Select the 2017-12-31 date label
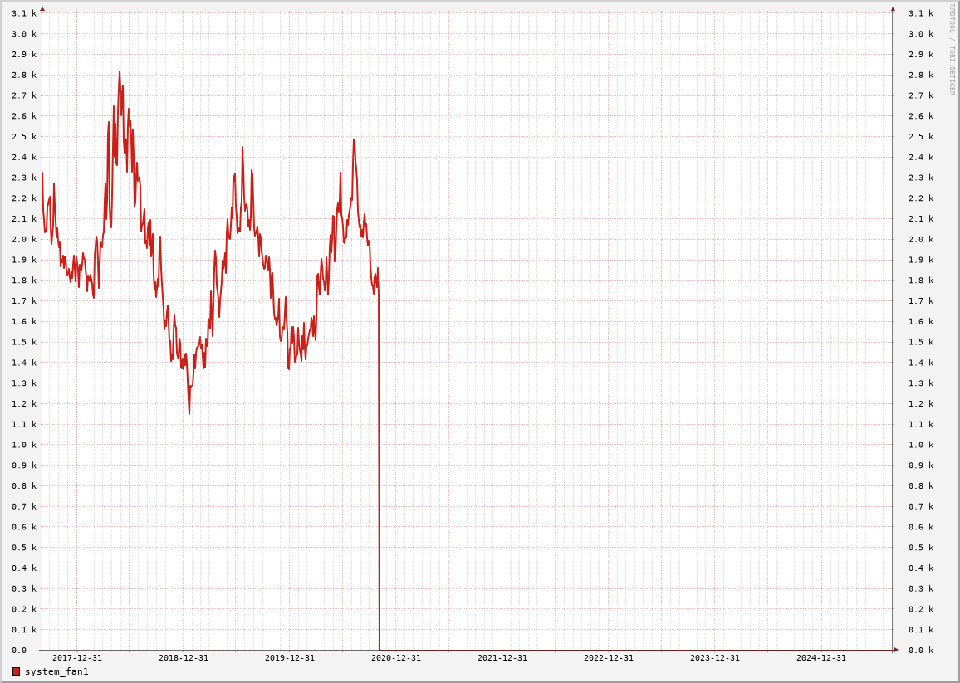Image resolution: width=960 pixels, height=683 pixels. pos(77,658)
